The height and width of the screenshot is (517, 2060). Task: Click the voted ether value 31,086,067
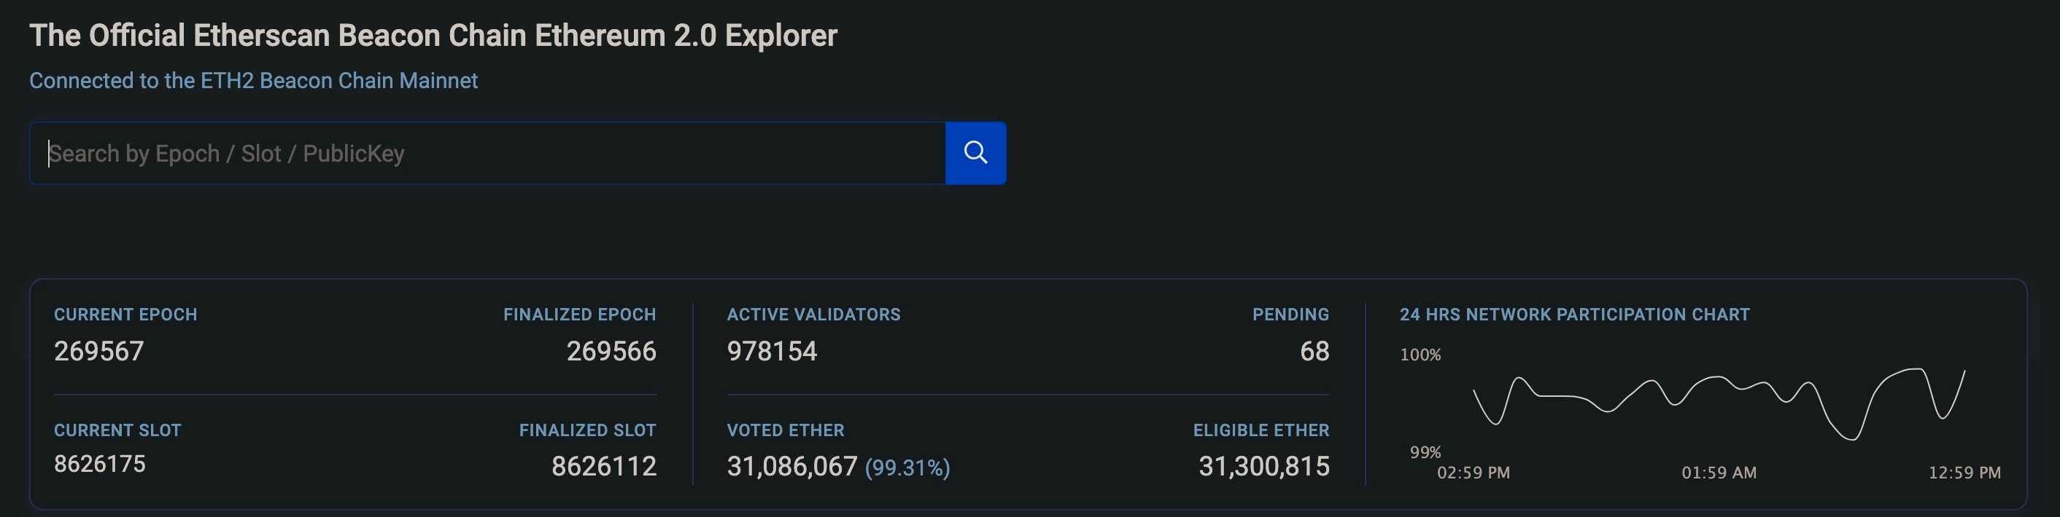pyautogui.click(x=791, y=466)
